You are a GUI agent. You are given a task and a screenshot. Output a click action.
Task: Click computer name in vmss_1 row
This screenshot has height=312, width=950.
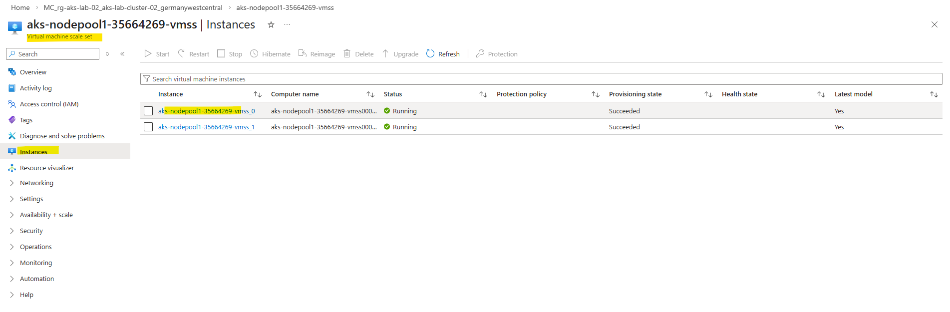coord(324,127)
